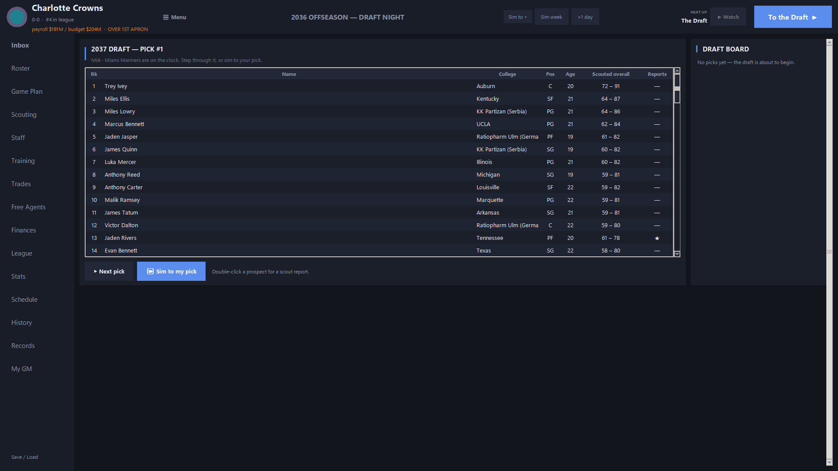The height and width of the screenshot is (471, 838).
Task: Click the Charlotte Crowns team logo
Action: [x=17, y=17]
